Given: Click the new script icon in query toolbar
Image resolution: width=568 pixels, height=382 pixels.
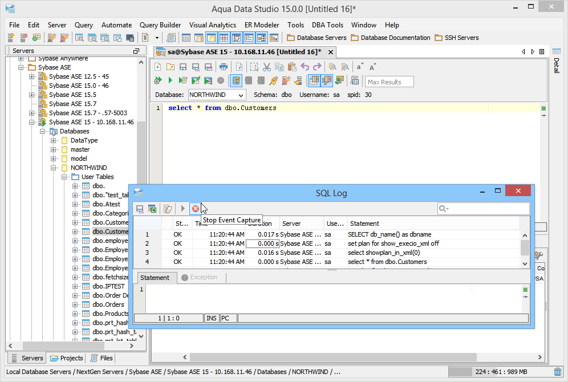Looking at the screenshot, I should 157,67.
